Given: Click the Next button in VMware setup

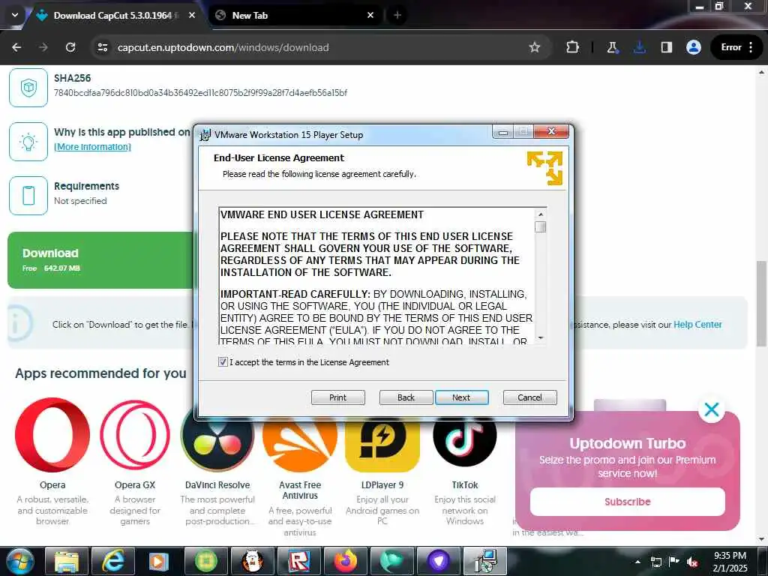Looking at the screenshot, I should [x=461, y=397].
